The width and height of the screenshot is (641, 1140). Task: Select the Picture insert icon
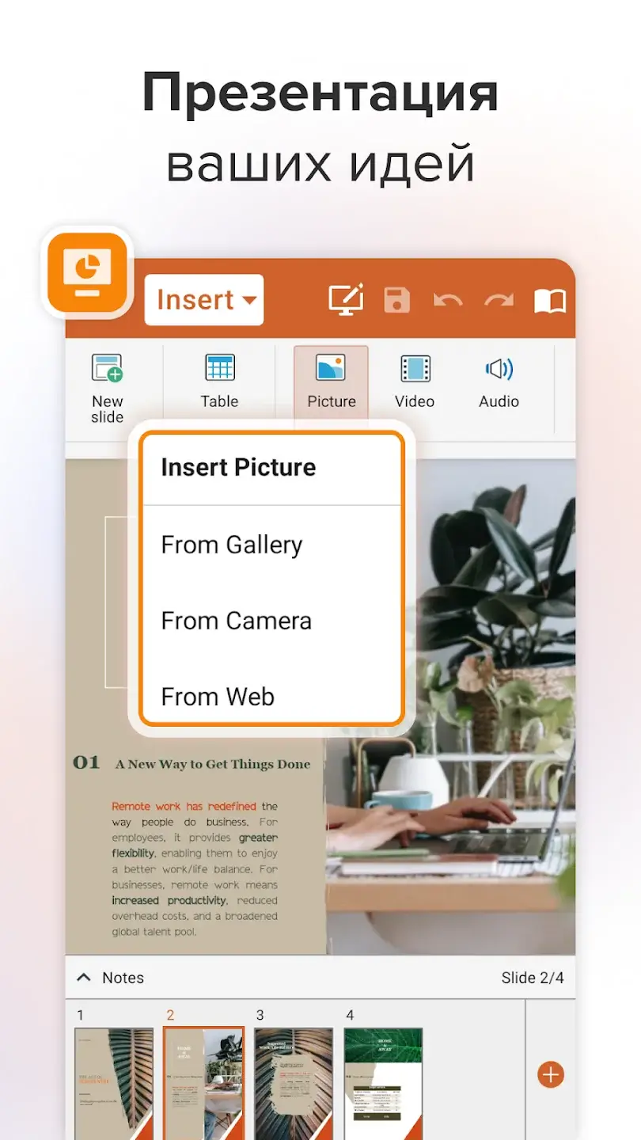pos(331,370)
